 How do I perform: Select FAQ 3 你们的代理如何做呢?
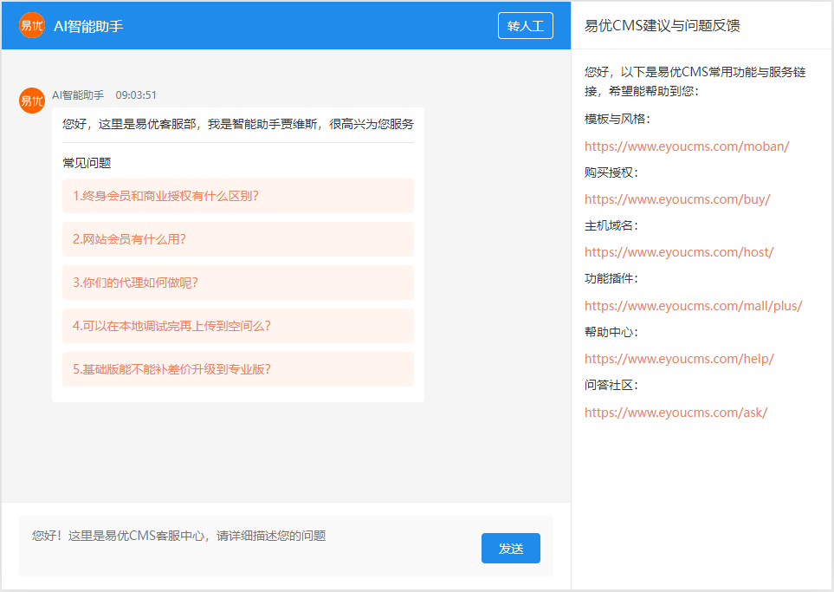(x=238, y=283)
